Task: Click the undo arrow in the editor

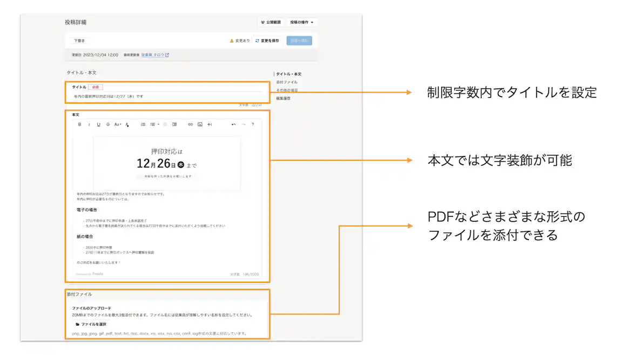Action: pos(234,125)
